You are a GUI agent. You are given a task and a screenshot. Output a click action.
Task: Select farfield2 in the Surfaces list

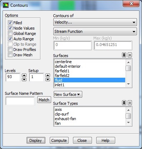click(90, 76)
